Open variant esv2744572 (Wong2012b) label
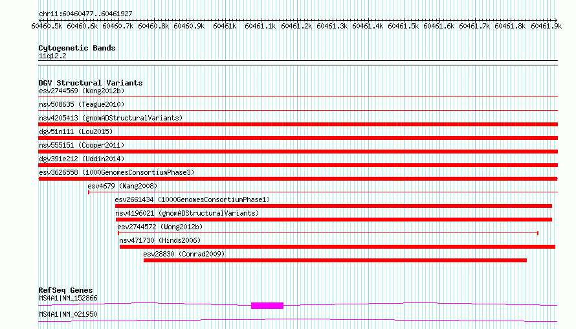This screenshot has height=329, width=576. click(x=160, y=227)
